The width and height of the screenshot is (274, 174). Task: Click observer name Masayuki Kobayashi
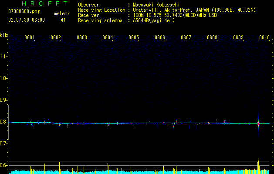point(156,5)
